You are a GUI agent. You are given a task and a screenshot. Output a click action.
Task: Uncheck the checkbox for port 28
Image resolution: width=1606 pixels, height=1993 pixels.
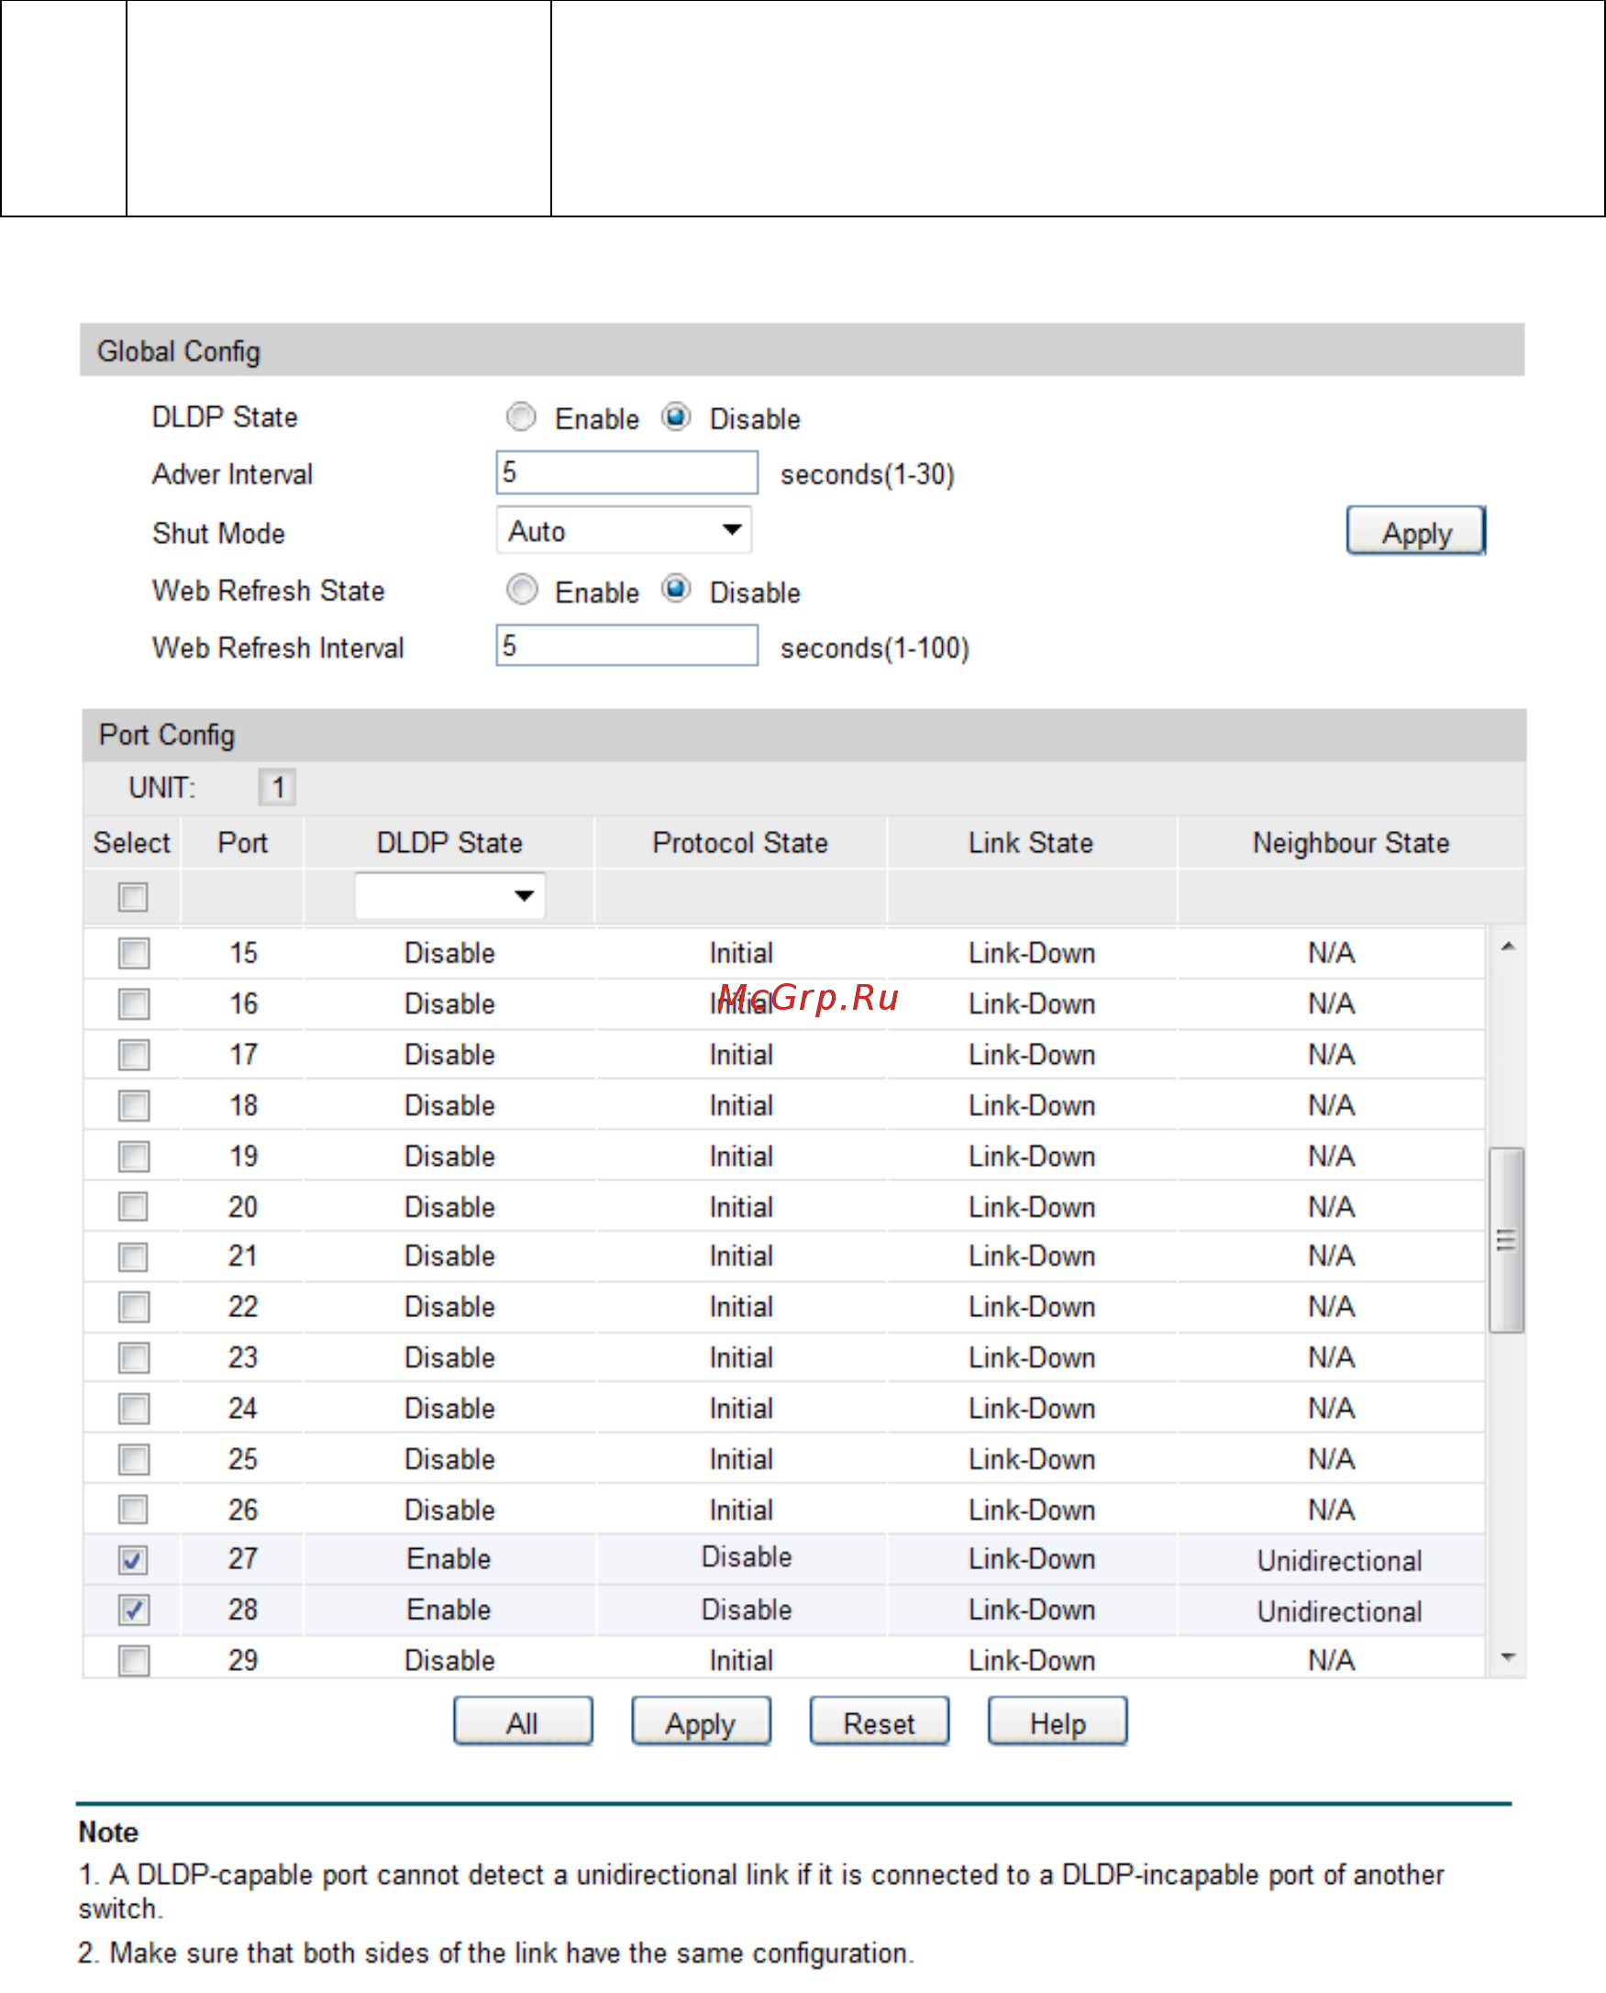[134, 1611]
